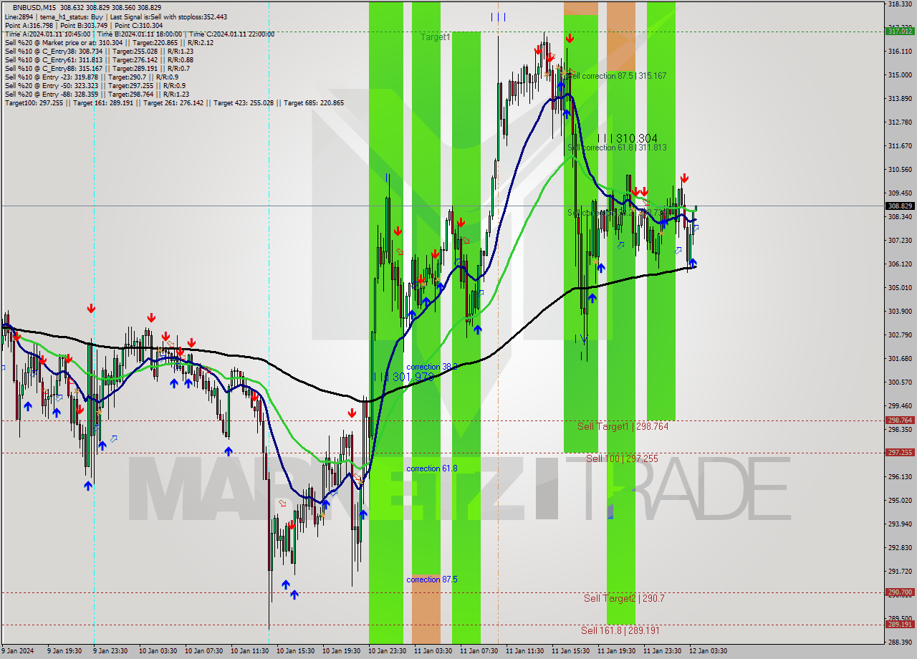This screenshot has width=917, height=659.
Task: Click the 'Target1' label near the top
Action: tap(435, 37)
